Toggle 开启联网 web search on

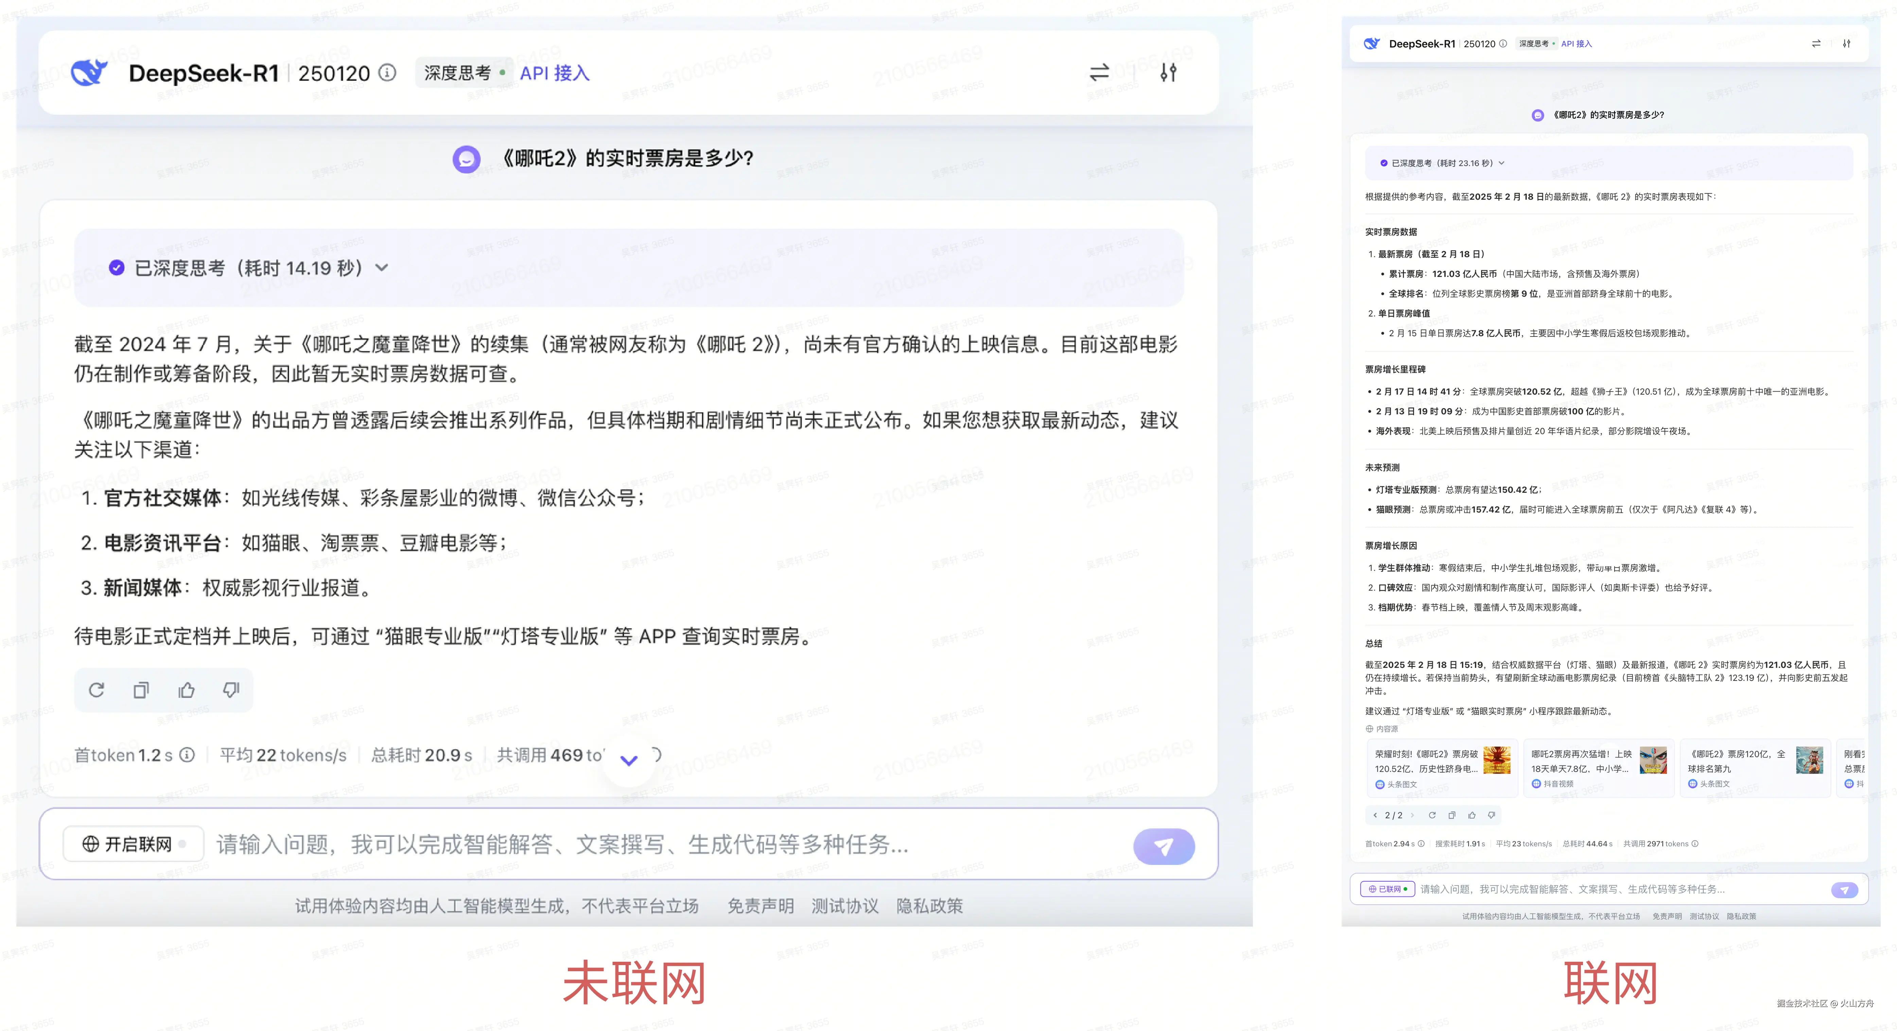133,844
